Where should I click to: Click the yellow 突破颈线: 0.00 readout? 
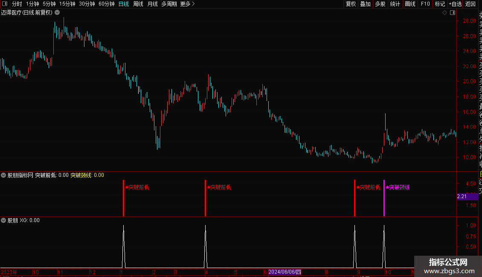pyautogui.click(x=87, y=175)
